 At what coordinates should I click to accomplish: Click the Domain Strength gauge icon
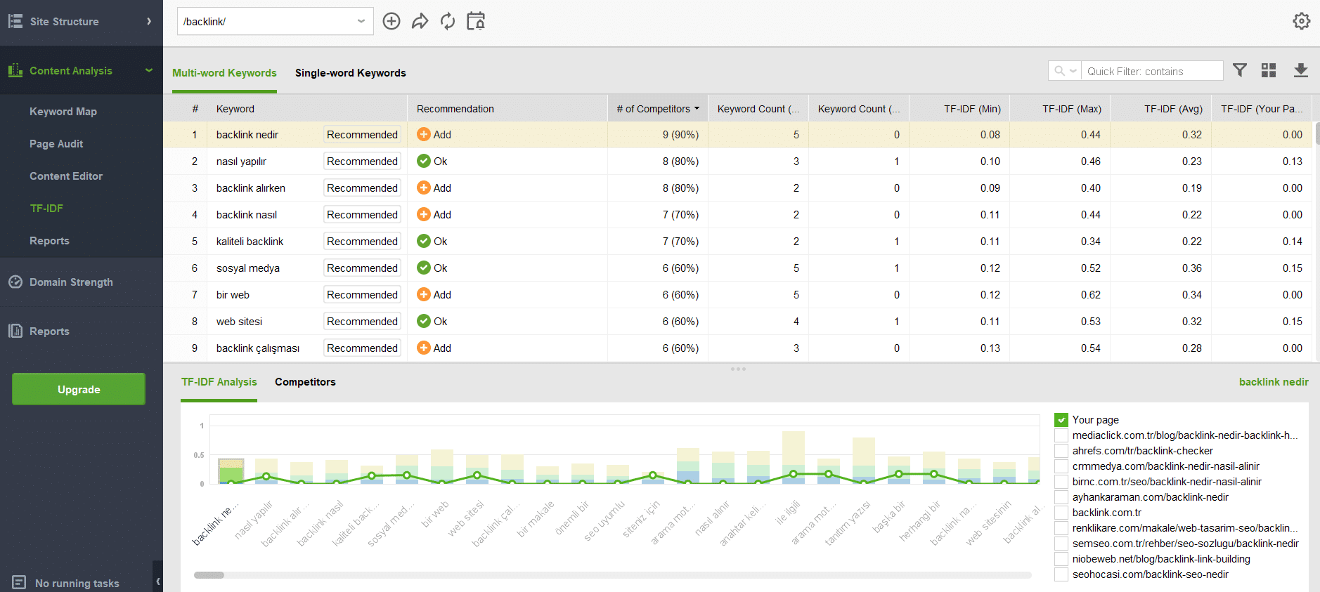(x=15, y=282)
